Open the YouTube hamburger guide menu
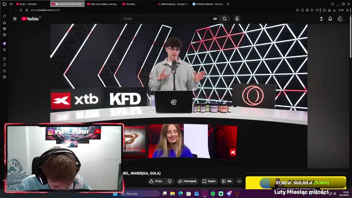This screenshot has width=352, height=198. tap(15, 19)
